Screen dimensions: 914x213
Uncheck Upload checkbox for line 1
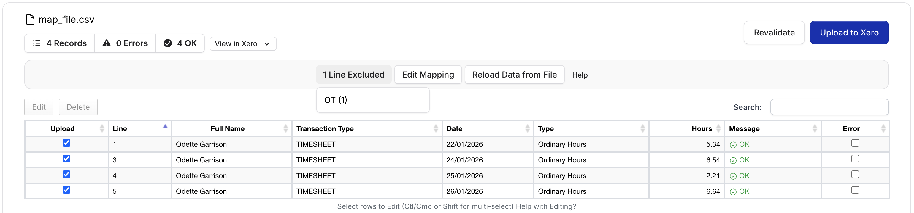[x=66, y=143]
